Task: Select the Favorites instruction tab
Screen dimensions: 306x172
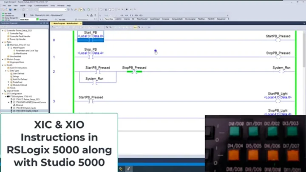Action: (109, 19)
